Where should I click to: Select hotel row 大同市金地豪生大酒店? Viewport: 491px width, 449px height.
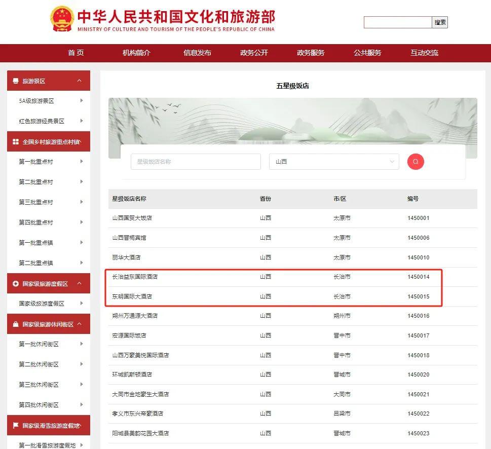[x=293, y=394]
